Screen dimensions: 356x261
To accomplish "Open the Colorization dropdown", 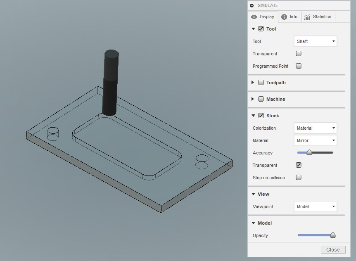I will click(316, 128).
